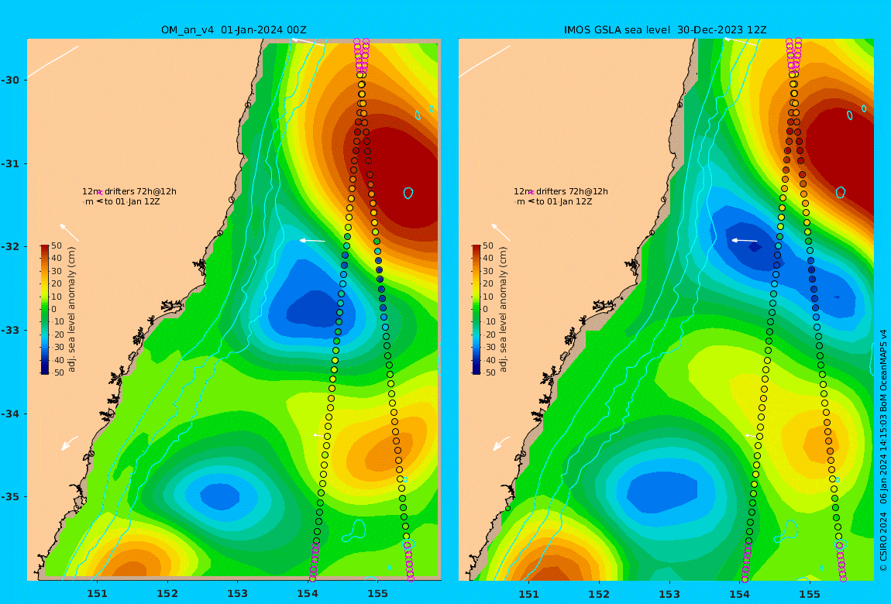
Task: Click longitude label 152 under the left map
Action: [167, 594]
